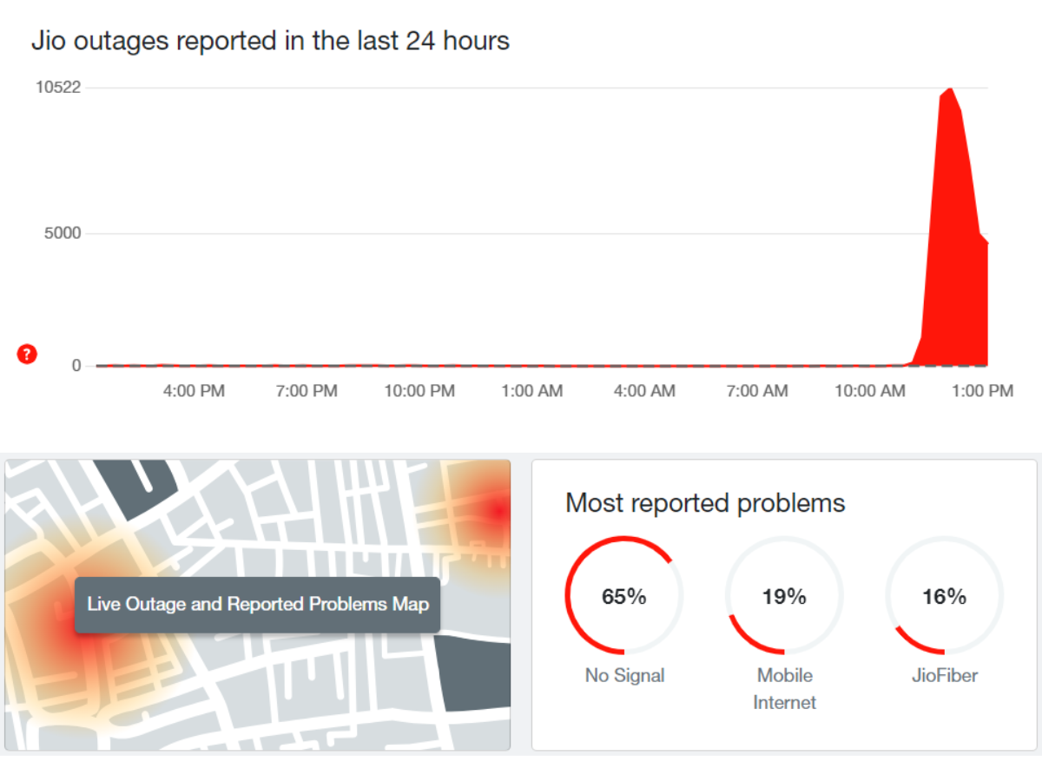This screenshot has width=1042, height=782.
Task: Open the Live Outage and Reported Problems Map button
Action: tap(257, 604)
